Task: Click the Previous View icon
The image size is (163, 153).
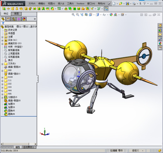Action: pyautogui.click(x=82, y=15)
